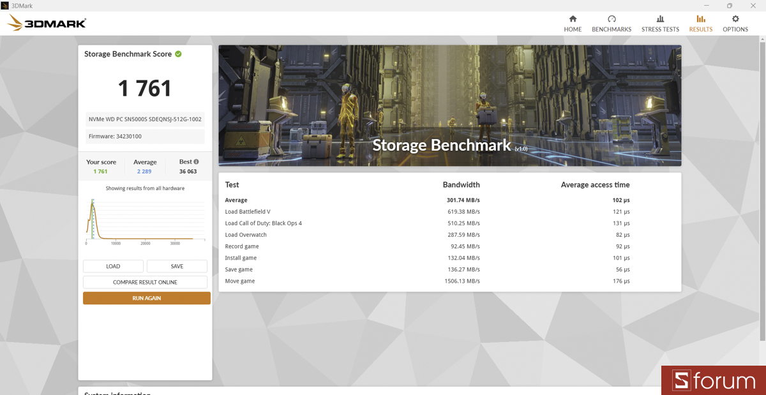Open Benchmarks via the gauge icon
The width and height of the screenshot is (766, 395).
pyautogui.click(x=612, y=19)
